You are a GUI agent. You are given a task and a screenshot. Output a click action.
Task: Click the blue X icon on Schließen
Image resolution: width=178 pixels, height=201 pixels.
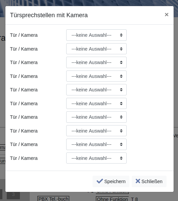[138, 181]
